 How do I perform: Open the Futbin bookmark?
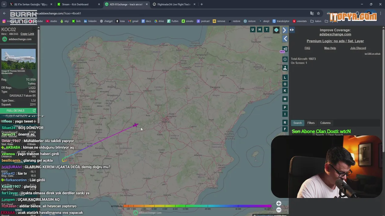tap(173, 21)
